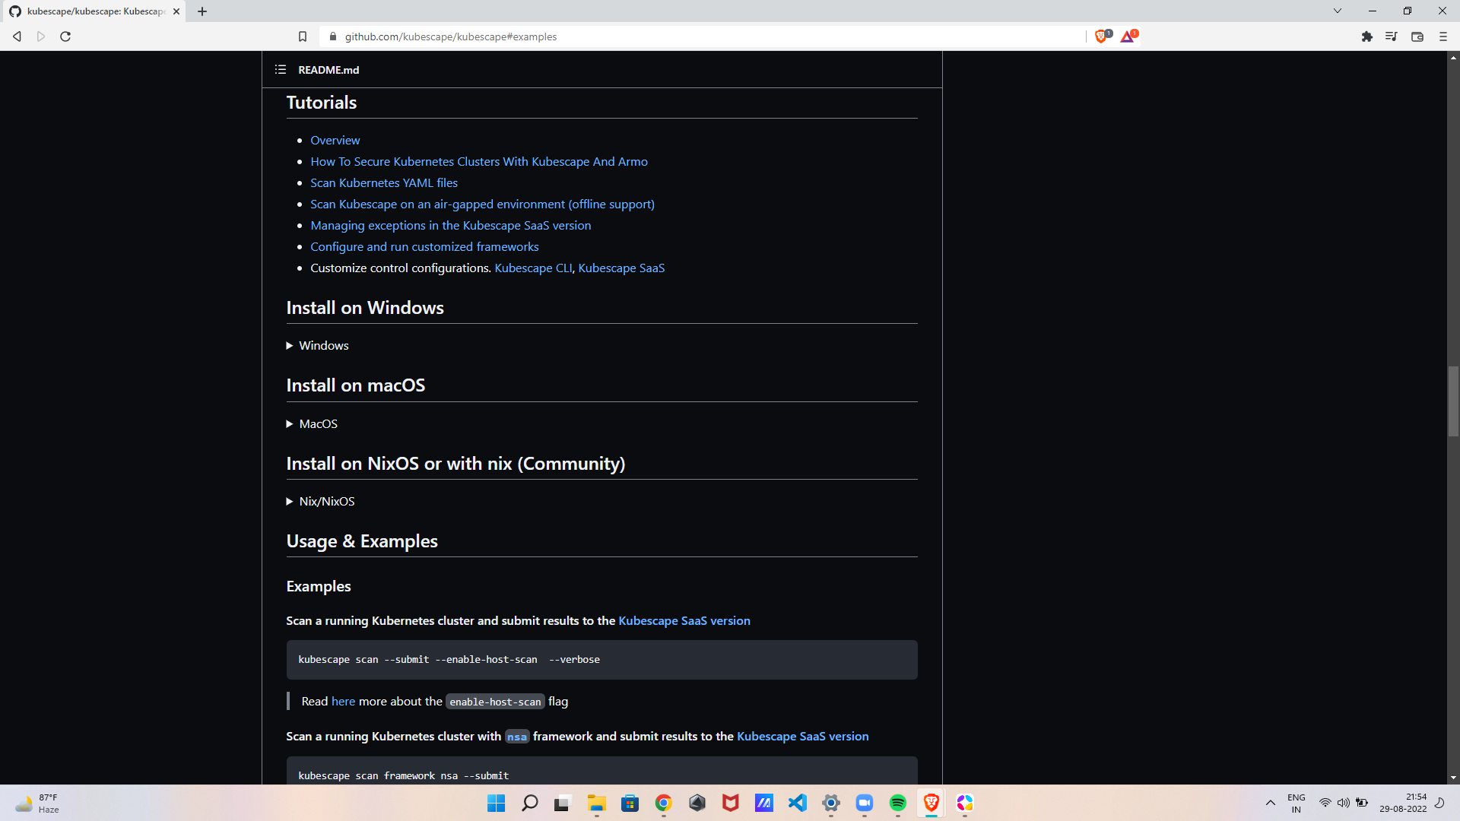Bookmark this page using the bookmark icon

[x=302, y=36]
